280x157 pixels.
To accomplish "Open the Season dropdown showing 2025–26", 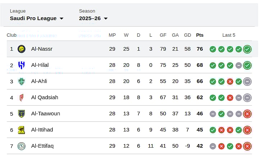I will pyautogui.click(x=93, y=18).
